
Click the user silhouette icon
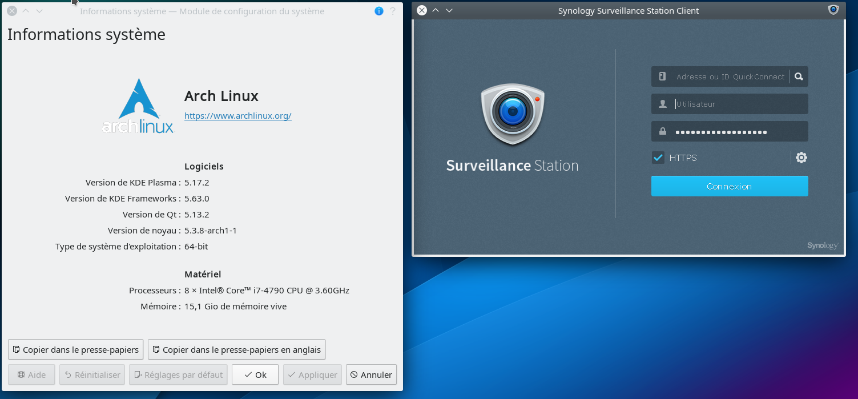click(x=663, y=104)
